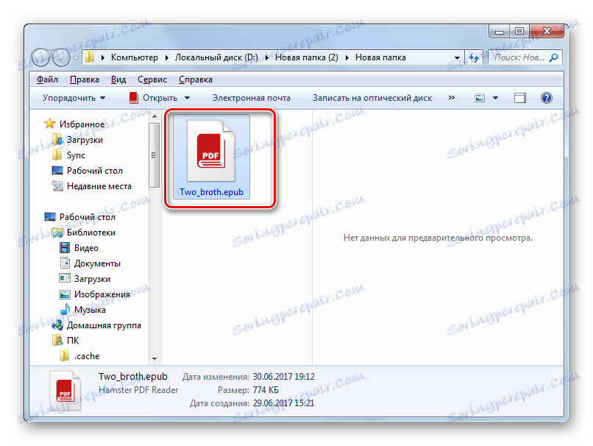Expand the arrow after Компьютер breadcrumb
The image size is (593, 446).
tap(166, 58)
